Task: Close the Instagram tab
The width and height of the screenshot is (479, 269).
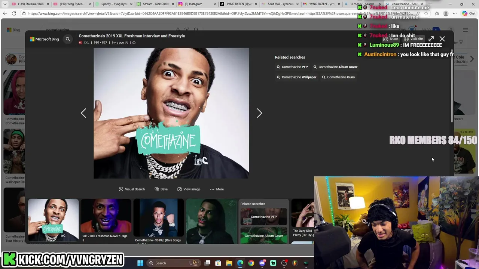Action: pos(215,4)
